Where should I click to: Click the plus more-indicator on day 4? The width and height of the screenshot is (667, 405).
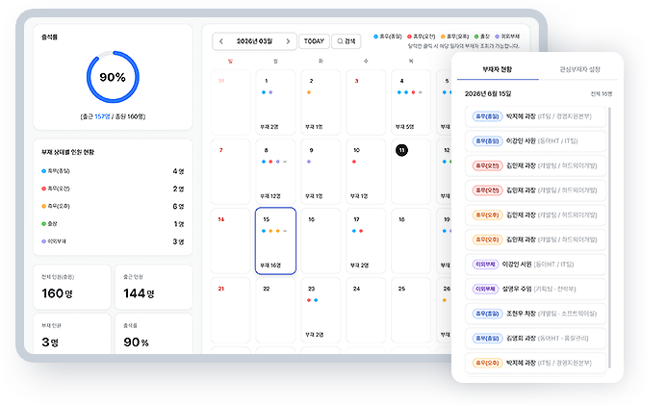421,92
